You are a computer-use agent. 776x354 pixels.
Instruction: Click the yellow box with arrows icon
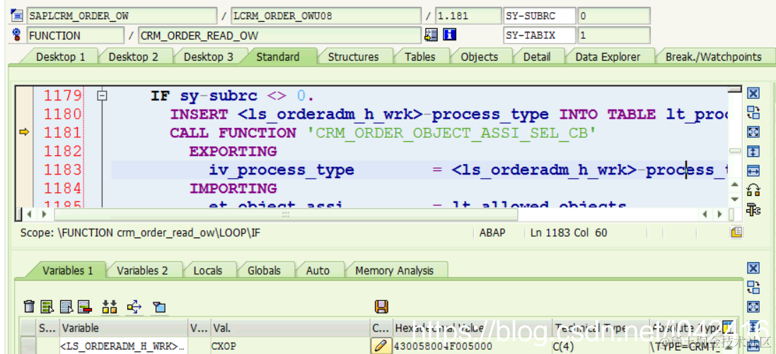tap(134, 307)
